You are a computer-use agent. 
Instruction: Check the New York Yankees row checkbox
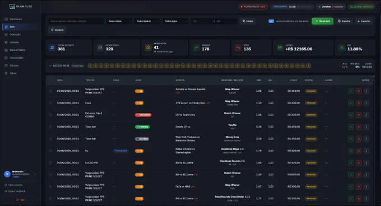50,139
